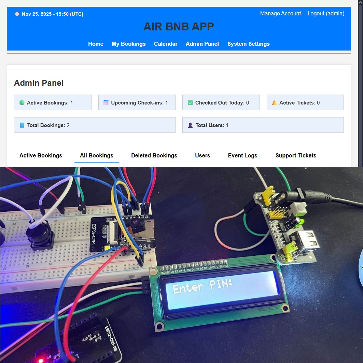View the Event Logs tab
Image resolution: width=363 pixels, height=363 pixels.
(x=242, y=155)
